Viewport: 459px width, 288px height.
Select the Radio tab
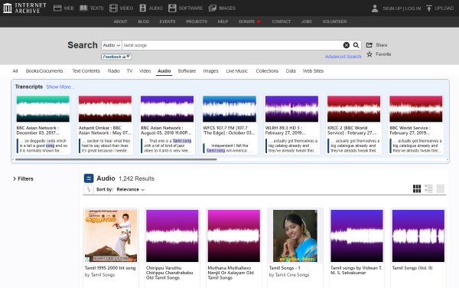pyautogui.click(x=113, y=71)
